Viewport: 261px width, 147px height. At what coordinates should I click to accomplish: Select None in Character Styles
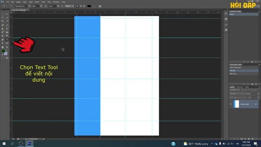(244, 14)
